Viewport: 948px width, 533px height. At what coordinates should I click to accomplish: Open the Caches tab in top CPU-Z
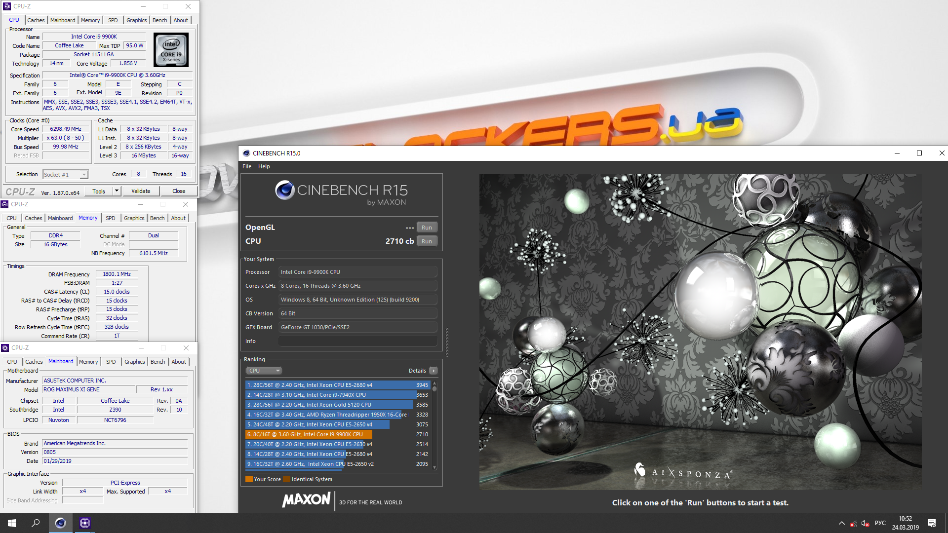(36, 20)
